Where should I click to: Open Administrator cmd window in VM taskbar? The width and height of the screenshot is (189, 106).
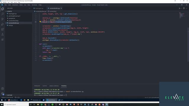36,100
